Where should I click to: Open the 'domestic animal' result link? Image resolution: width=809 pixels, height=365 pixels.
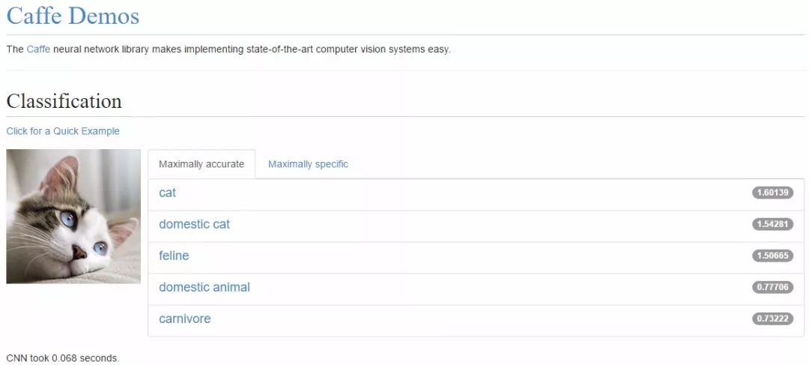[x=204, y=287]
